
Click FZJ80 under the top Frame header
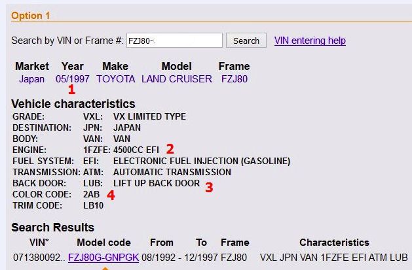click(234, 79)
